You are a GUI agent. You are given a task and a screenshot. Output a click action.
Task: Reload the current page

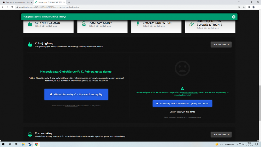pyautogui.click(x=12, y=7)
